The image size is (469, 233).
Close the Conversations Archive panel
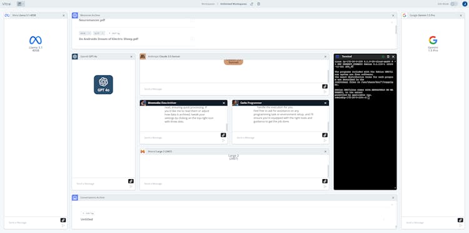click(393, 198)
